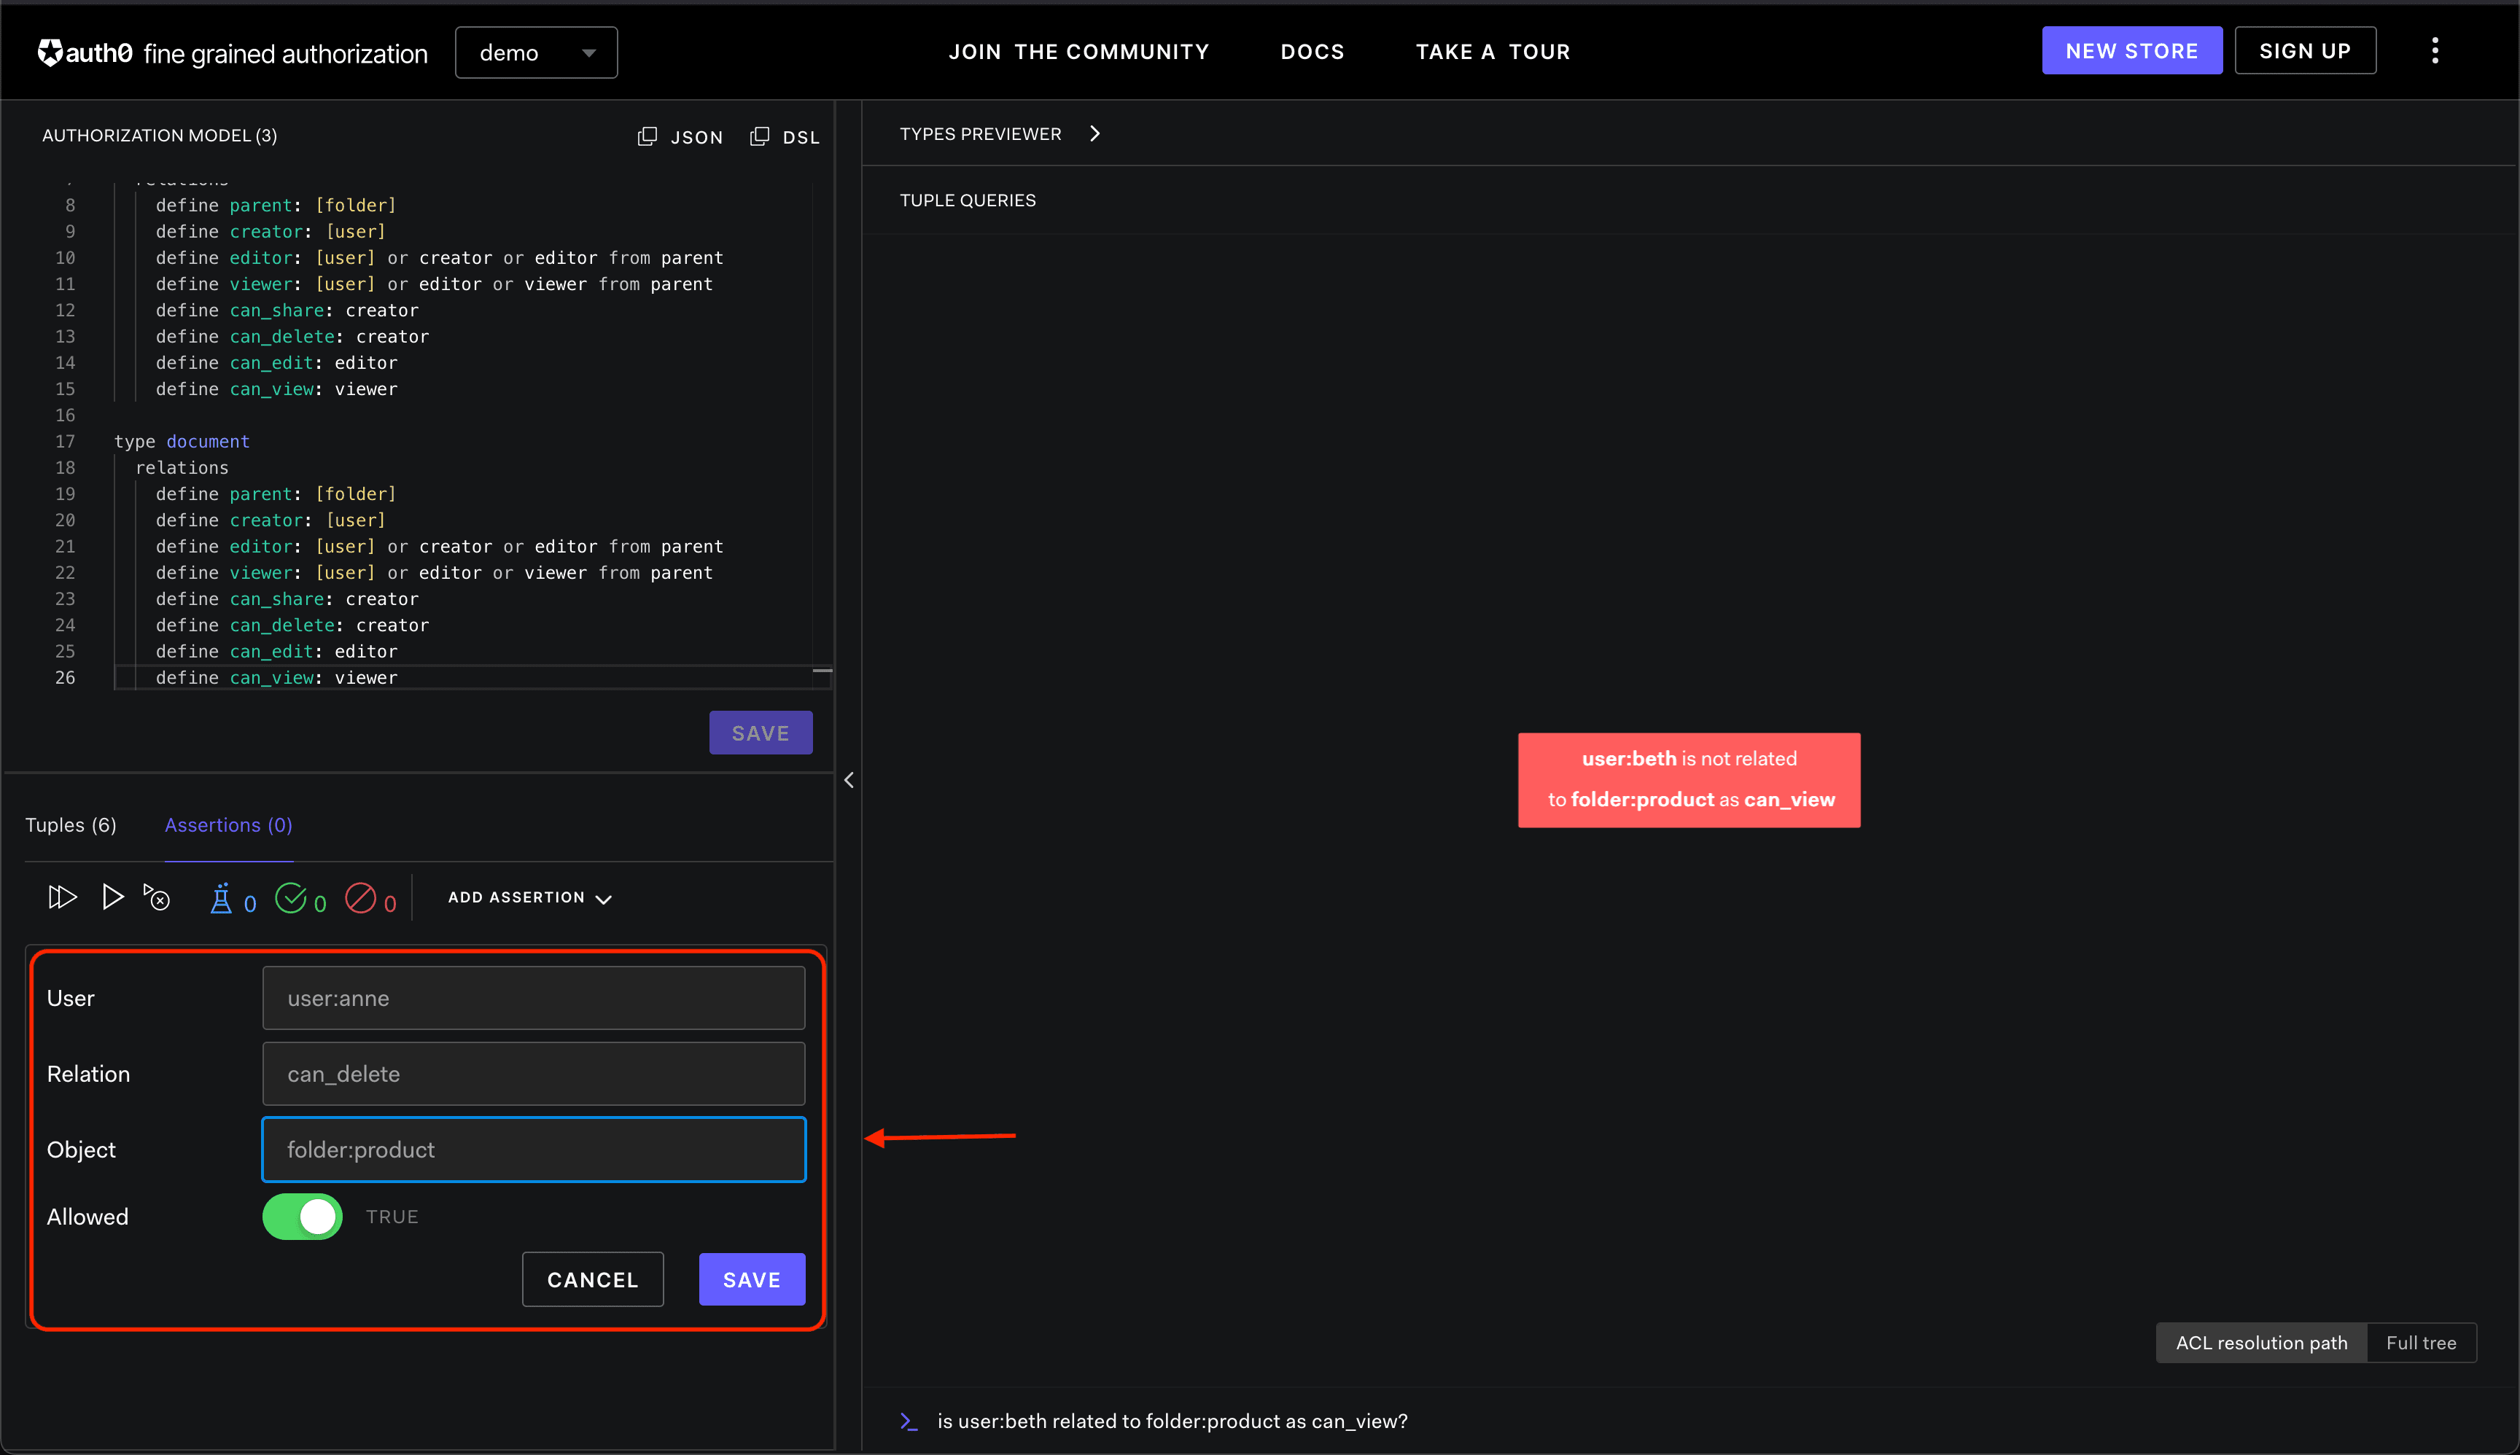Click line 17 type document
This screenshot has width=2520, height=1455.
click(x=182, y=442)
